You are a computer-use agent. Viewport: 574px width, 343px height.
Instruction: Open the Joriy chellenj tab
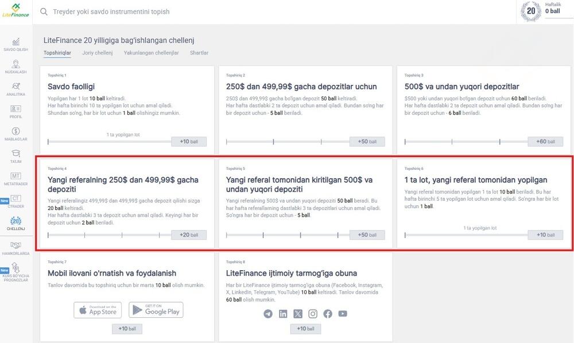98,52
